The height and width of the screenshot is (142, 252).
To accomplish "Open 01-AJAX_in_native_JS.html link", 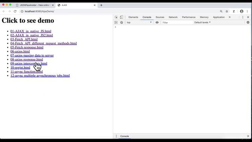I will pos(31,31).
